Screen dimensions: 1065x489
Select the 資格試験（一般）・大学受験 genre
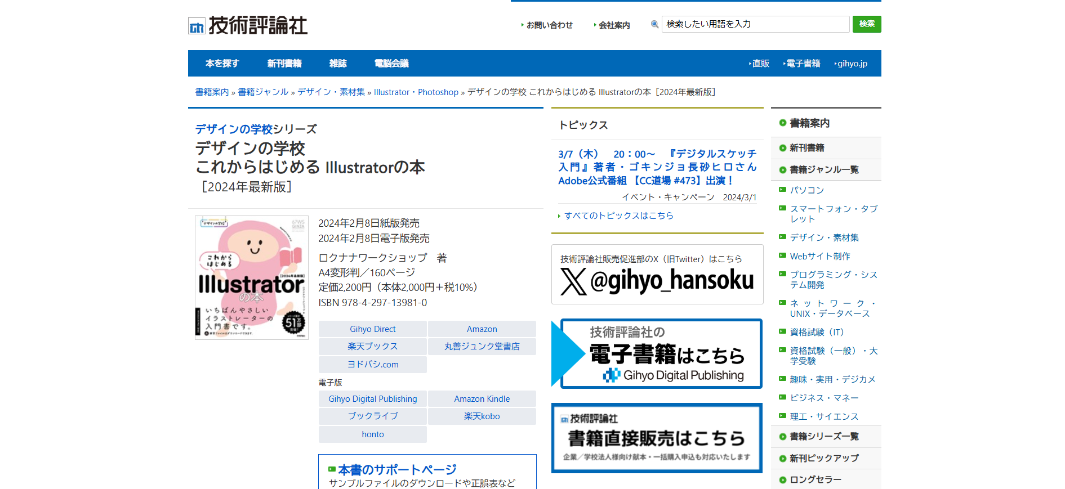[x=834, y=356]
